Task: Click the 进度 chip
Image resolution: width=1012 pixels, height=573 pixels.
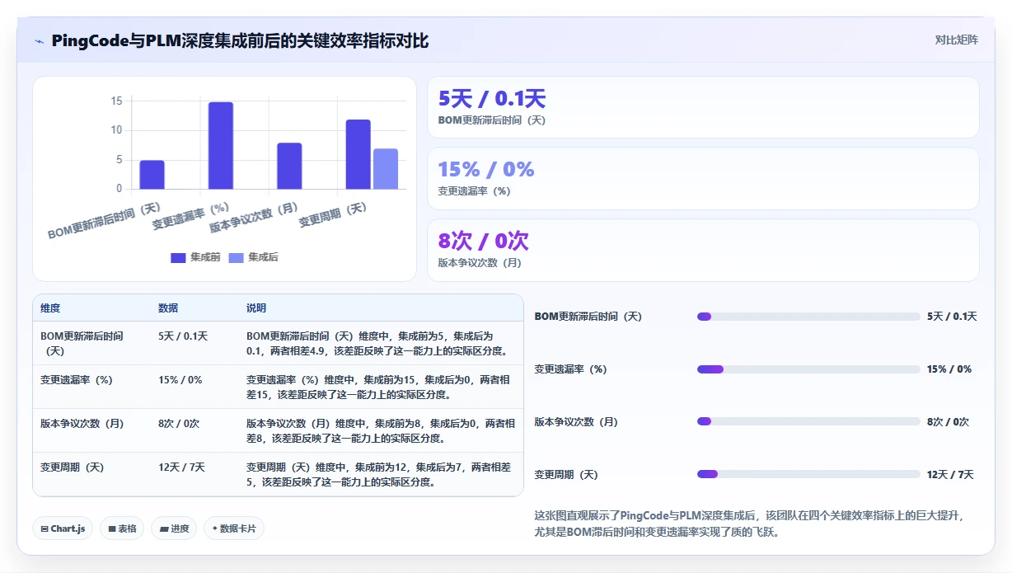Action: tap(174, 528)
